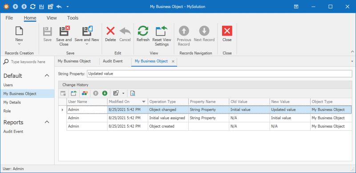Switch to the first My Business Object tab
This screenshot has width=356, height=173.
tap(74, 61)
